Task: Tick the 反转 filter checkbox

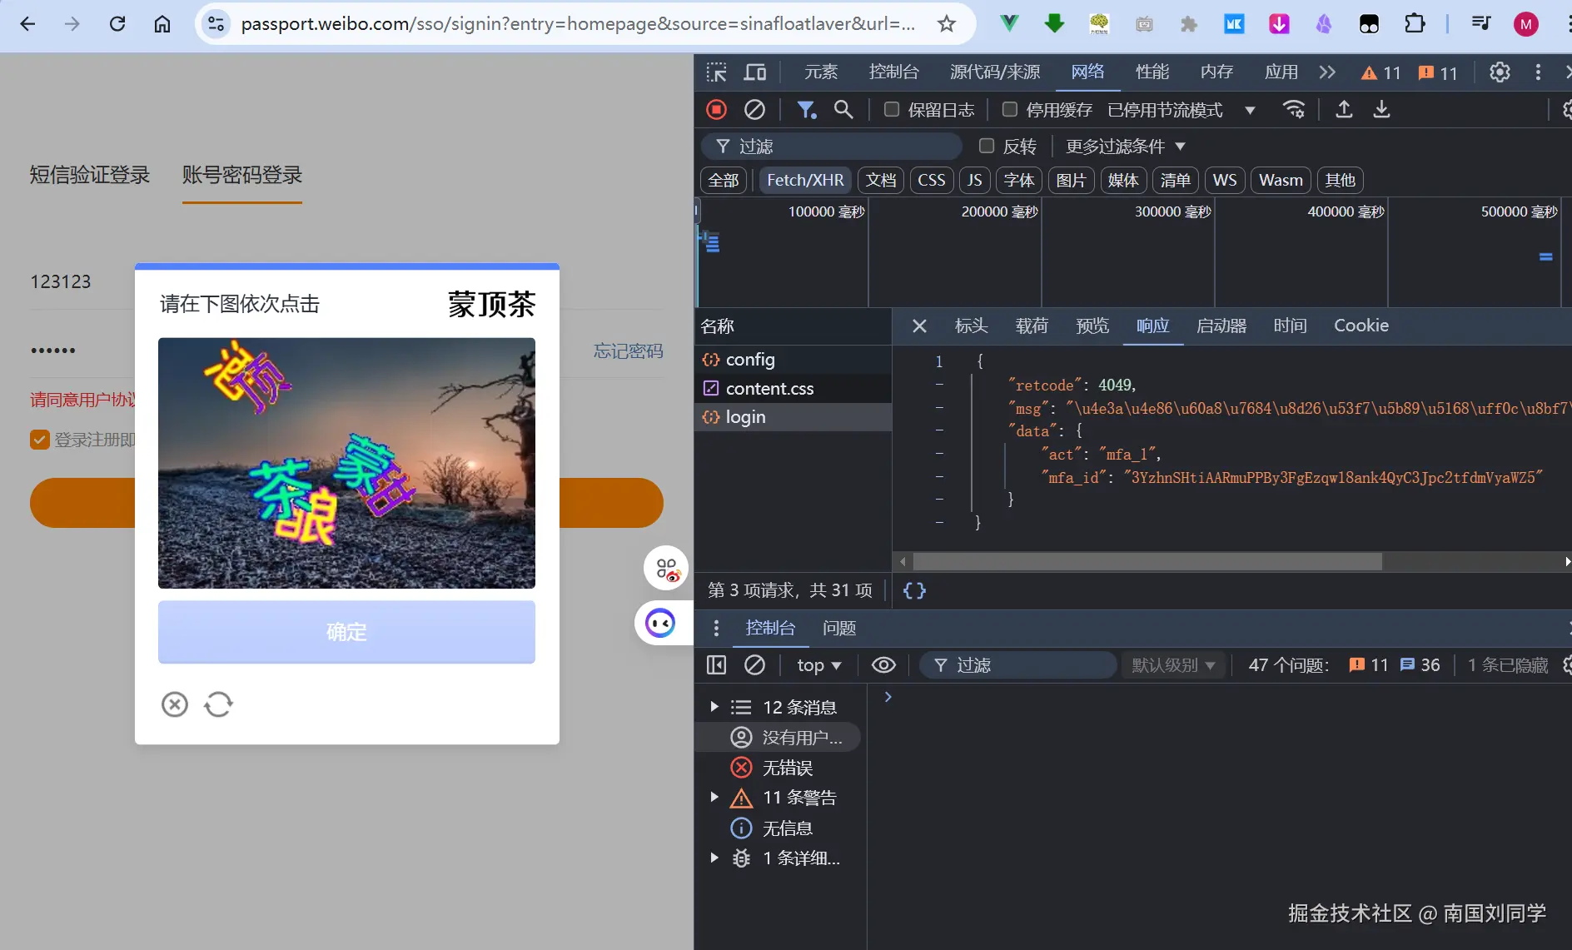Action: [x=987, y=146]
